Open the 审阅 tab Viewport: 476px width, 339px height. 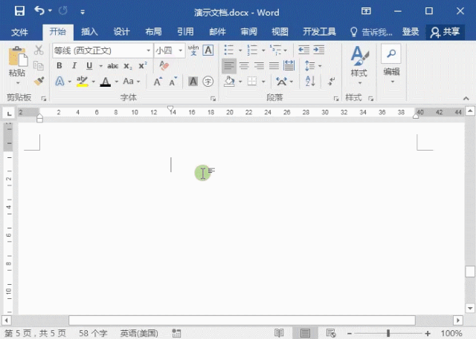click(x=249, y=32)
